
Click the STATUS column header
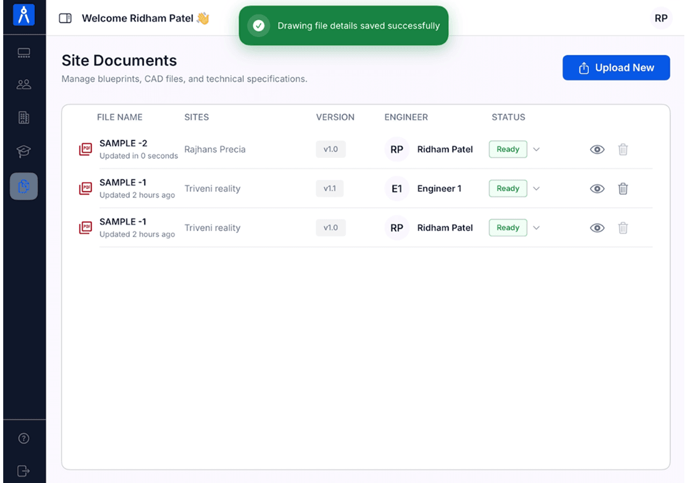[x=508, y=117]
